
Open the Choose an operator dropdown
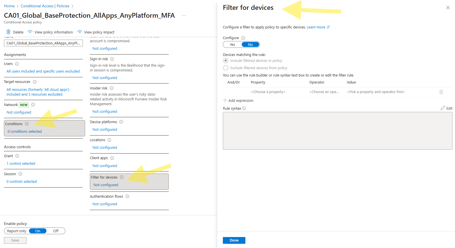(324, 92)
